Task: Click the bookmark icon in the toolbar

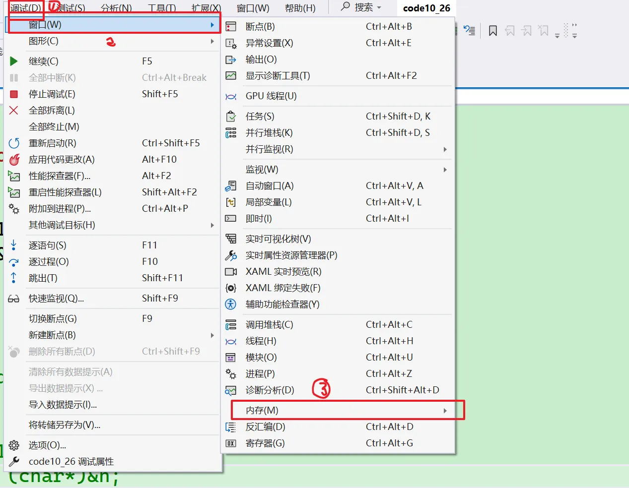Action: tap(493, 31)
